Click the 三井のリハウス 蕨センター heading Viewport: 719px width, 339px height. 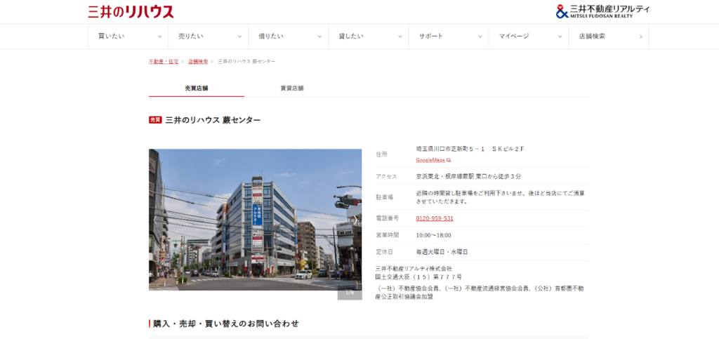pyautogui.click(x=213, y=120)
